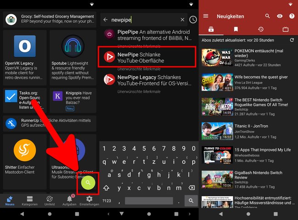
Task: Open Titanic II - JonTron video thumbnail
Action: click(217, 131)
